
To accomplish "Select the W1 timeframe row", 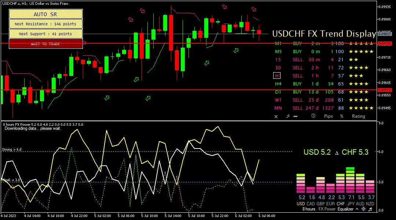I will [x=323, y=100].
